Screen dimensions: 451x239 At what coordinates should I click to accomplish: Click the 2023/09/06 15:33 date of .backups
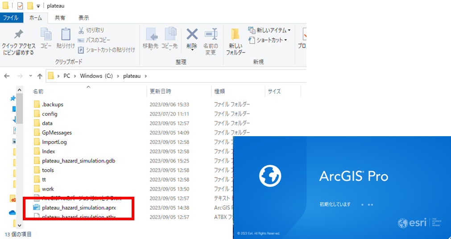point(169,105)
